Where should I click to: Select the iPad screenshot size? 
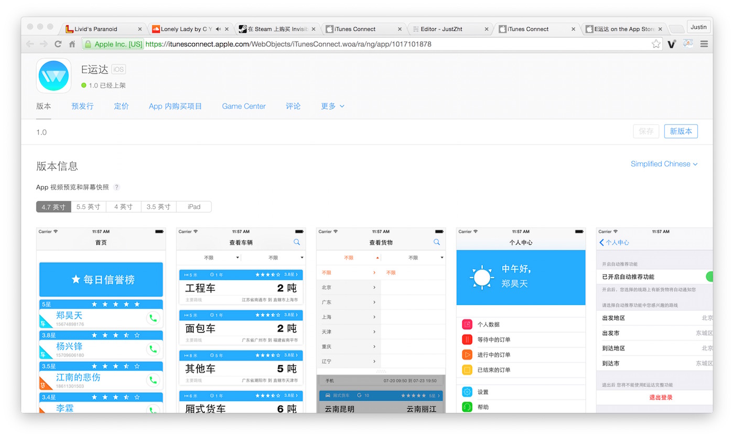[194, 207]
